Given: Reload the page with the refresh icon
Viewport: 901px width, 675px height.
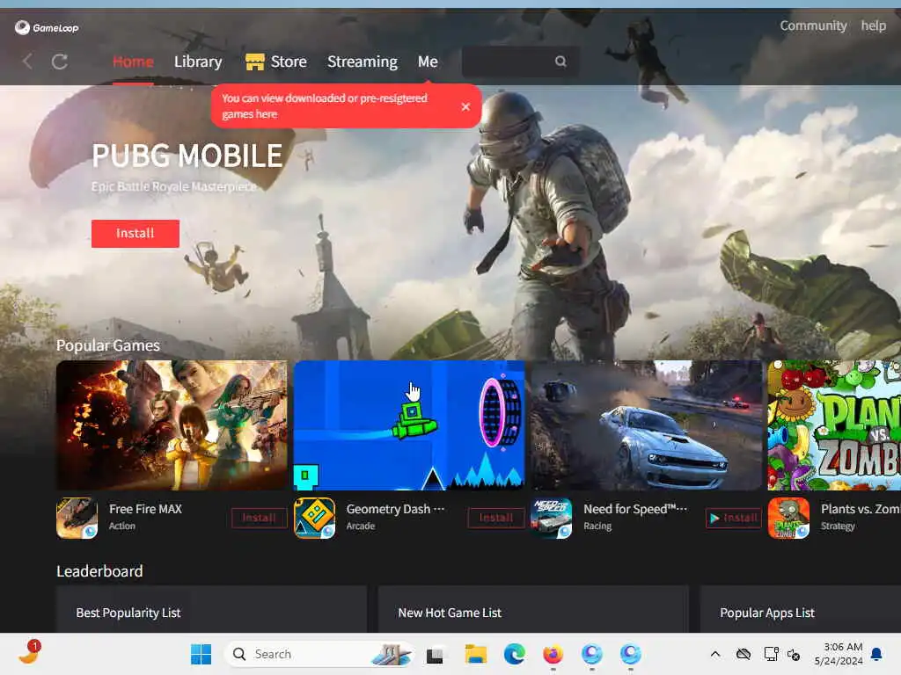Looking at the screenshot, I should tap(60, 62).
